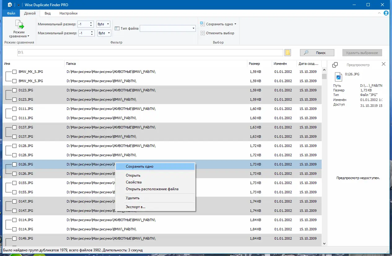Choose Экспорт в... from the context menu
The image size is (392, 256).
click(155, 207)
